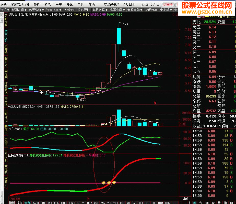The height and width of the screenshot is (204, 236).
Task: Open the 势 trend tab icon
Action: [219, 203]
